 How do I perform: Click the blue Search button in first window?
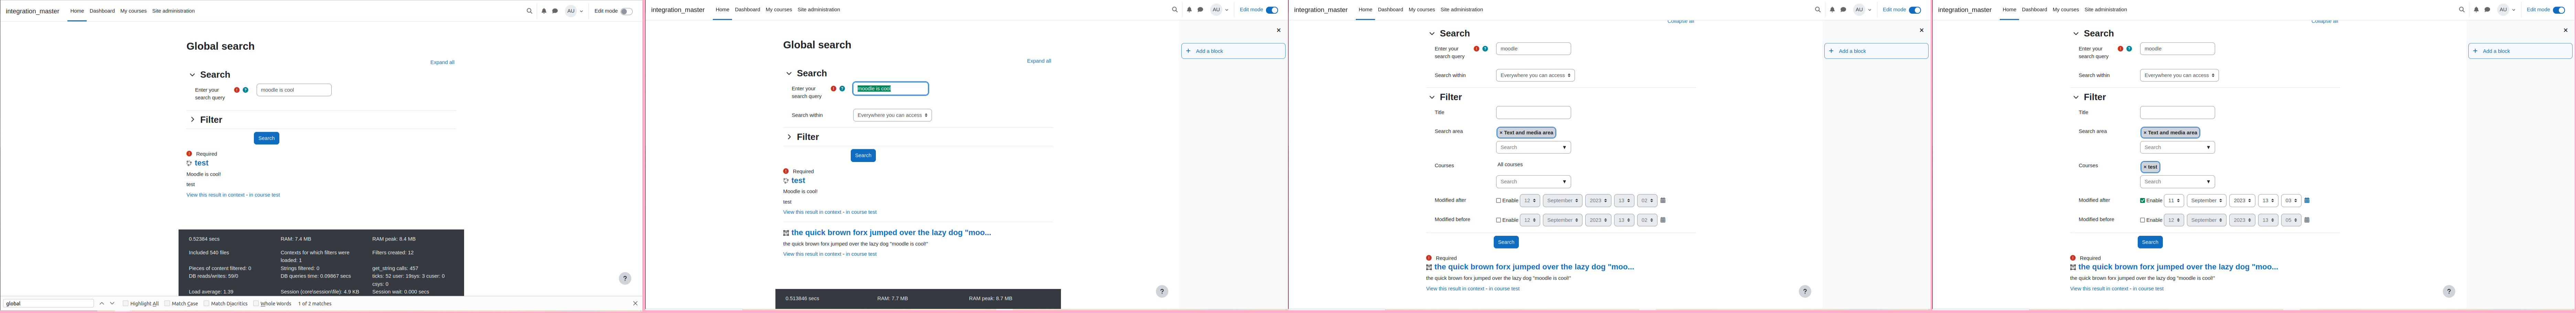click(x=266, y=139)
